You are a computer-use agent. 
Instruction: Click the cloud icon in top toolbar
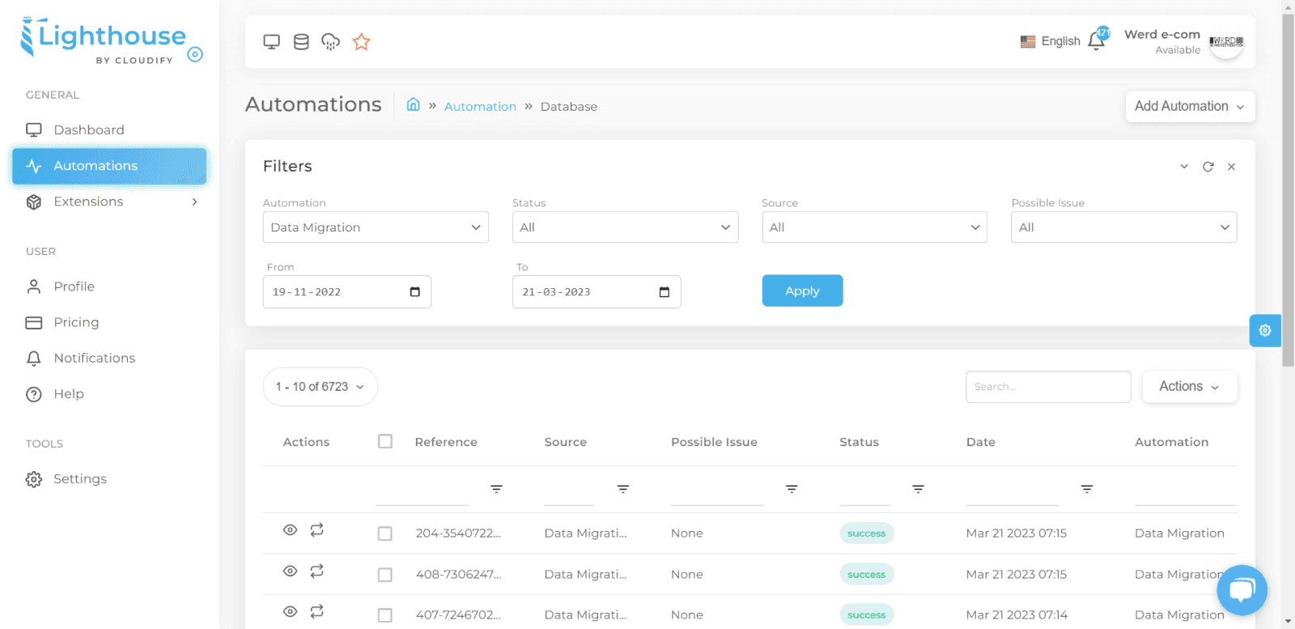click(331, 42)
